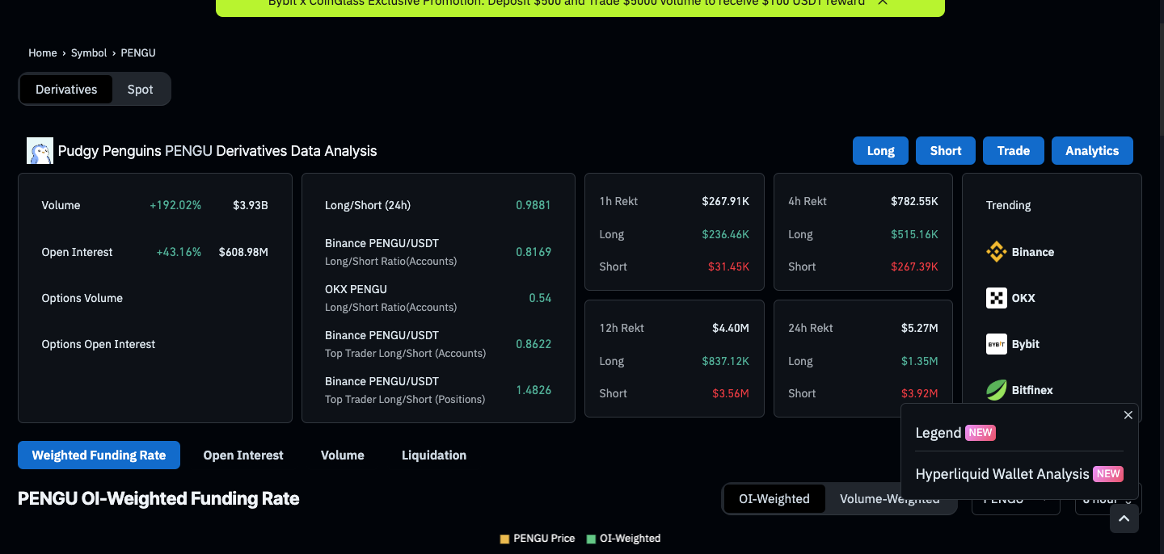Click 24h Rekt total $5.27M
The width and height of the screenshot is (1164, 554).
[x=920, y=328]
